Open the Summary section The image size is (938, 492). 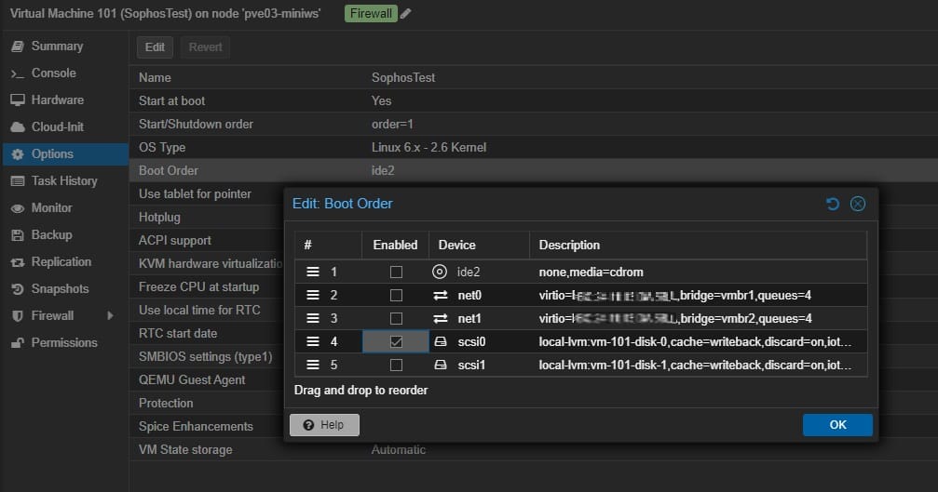pyautogui.click(x=64, y=46)
